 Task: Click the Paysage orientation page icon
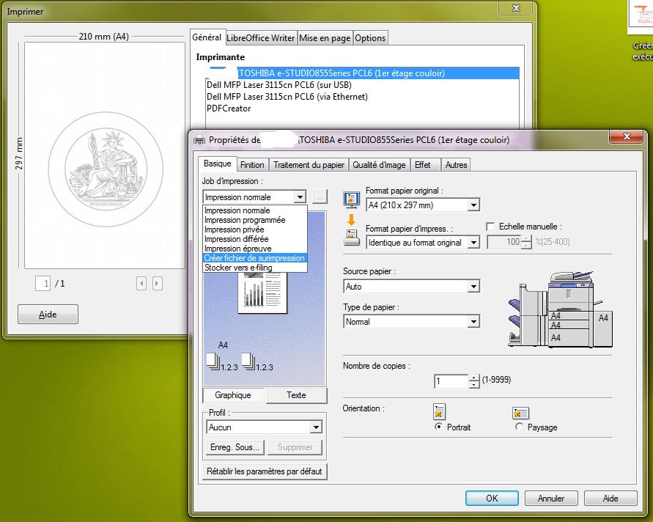pos(520,413)
